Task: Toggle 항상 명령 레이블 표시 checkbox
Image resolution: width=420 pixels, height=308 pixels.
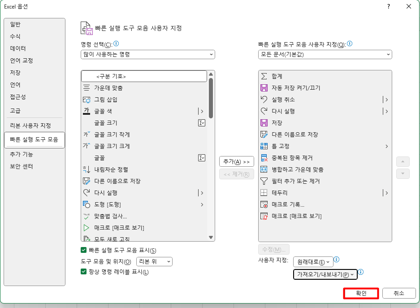Action: pos(83,272)
